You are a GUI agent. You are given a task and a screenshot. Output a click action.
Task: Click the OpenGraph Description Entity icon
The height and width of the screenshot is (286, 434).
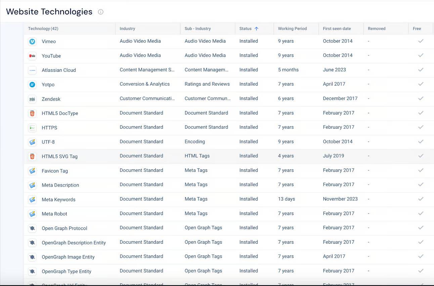pos(32,242)
